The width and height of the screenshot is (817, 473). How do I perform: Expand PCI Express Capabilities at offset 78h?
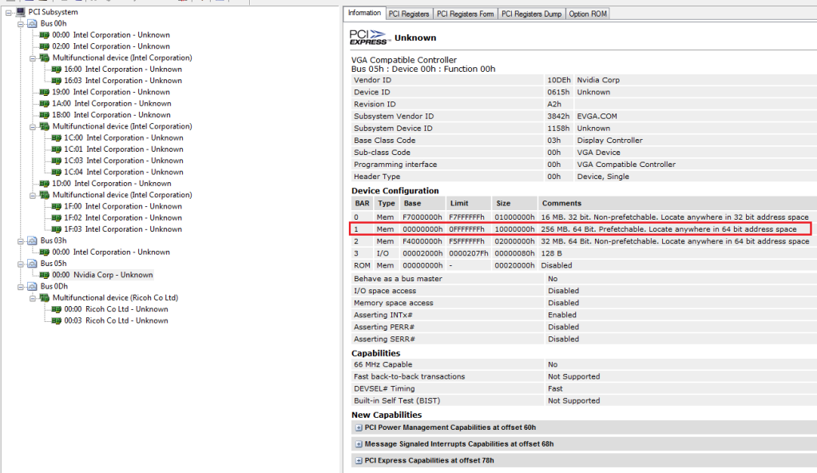click(359, 460)
